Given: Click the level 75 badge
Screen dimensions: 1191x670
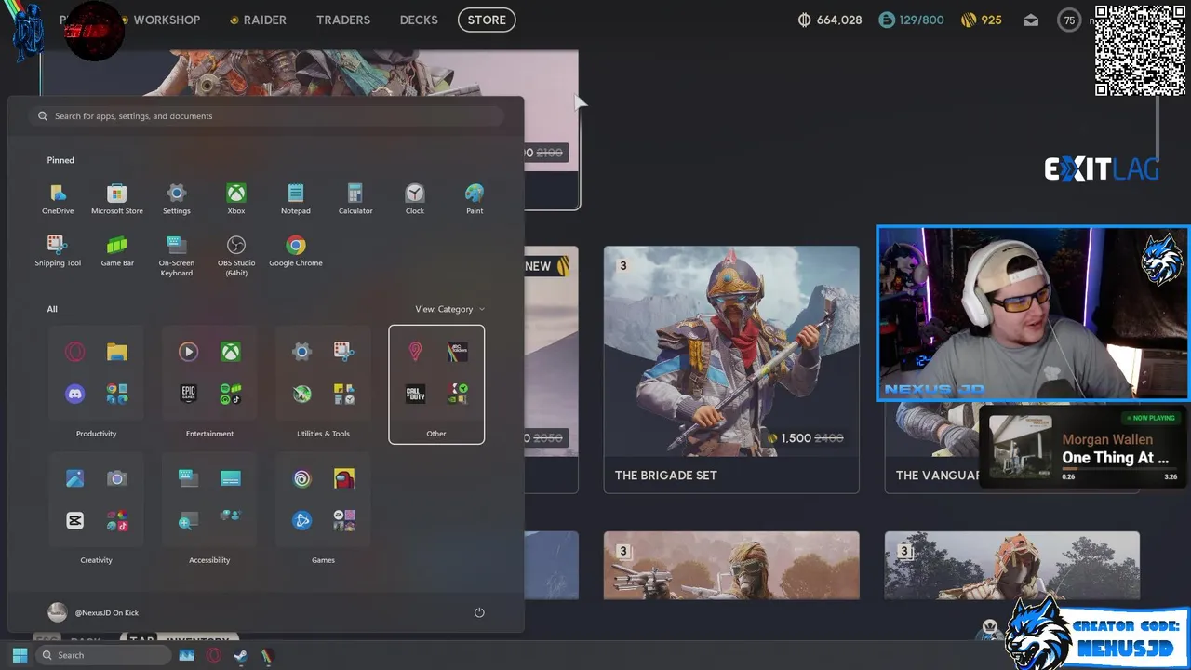Looking at the screenshot, I should pyautogui.click(x=1070, y=20).
